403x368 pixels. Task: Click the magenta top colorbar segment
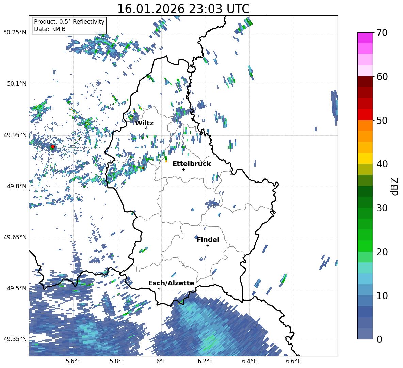pyautogui.click(x=365, y=38)
